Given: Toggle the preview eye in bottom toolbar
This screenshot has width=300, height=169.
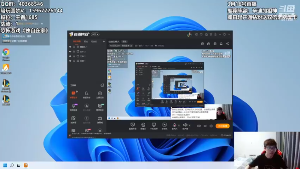Looking at the screenshot, I should click(x=205, y=126).
